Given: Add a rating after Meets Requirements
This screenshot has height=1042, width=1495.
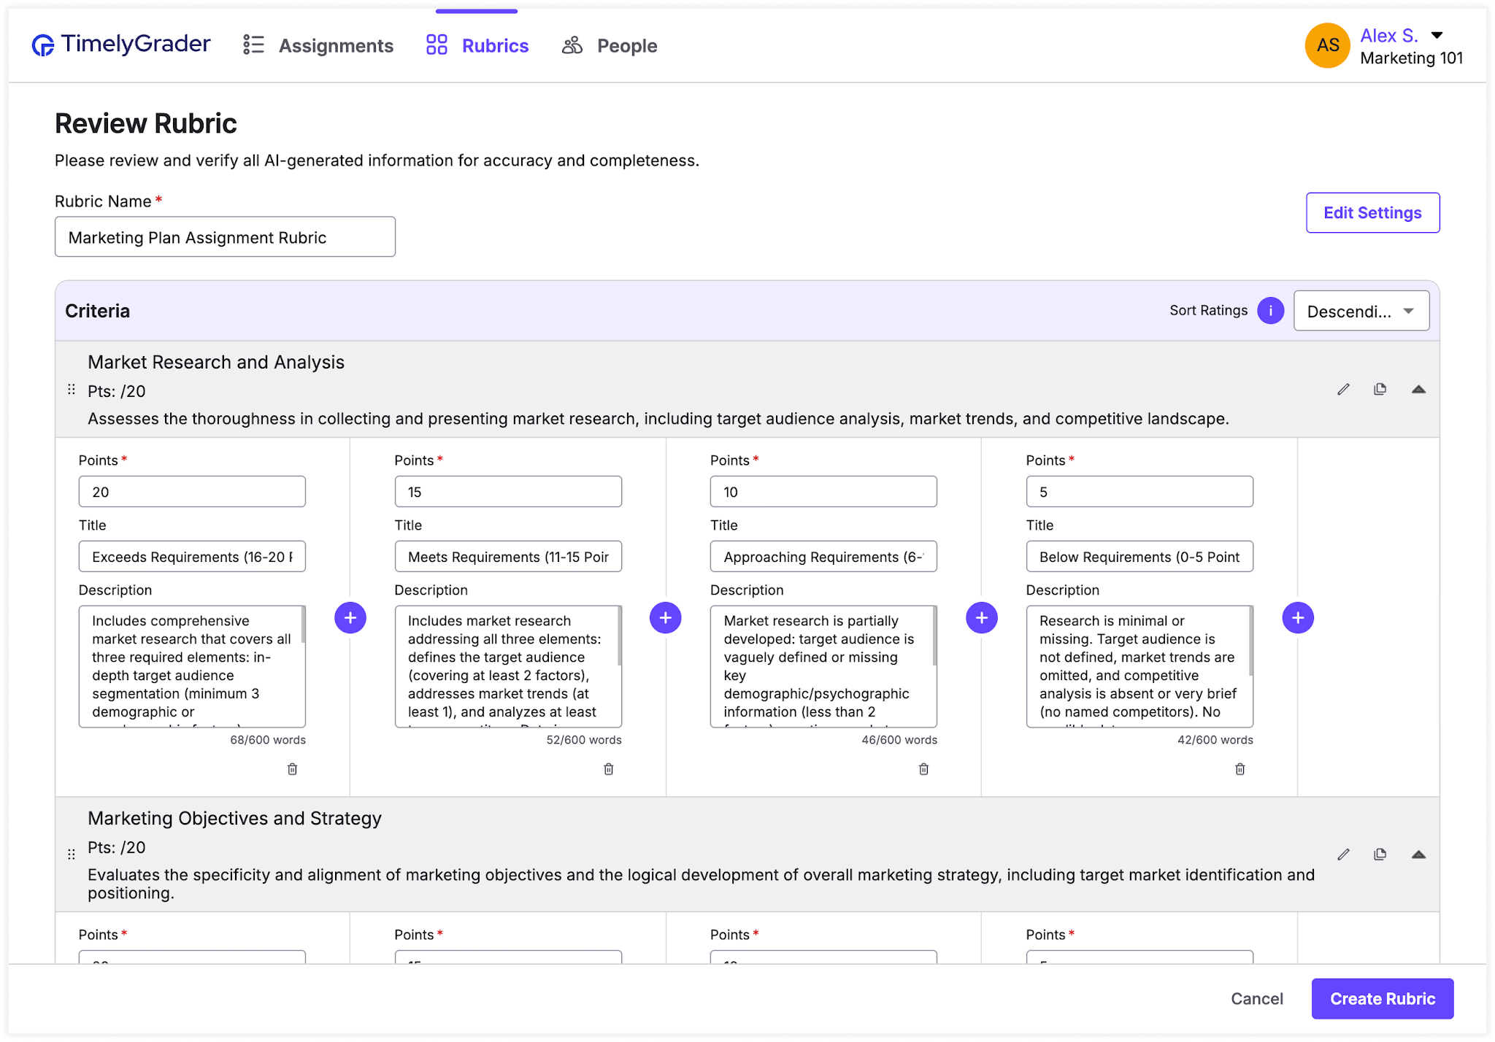Looking at the screenshot, I should click(666, 618).
